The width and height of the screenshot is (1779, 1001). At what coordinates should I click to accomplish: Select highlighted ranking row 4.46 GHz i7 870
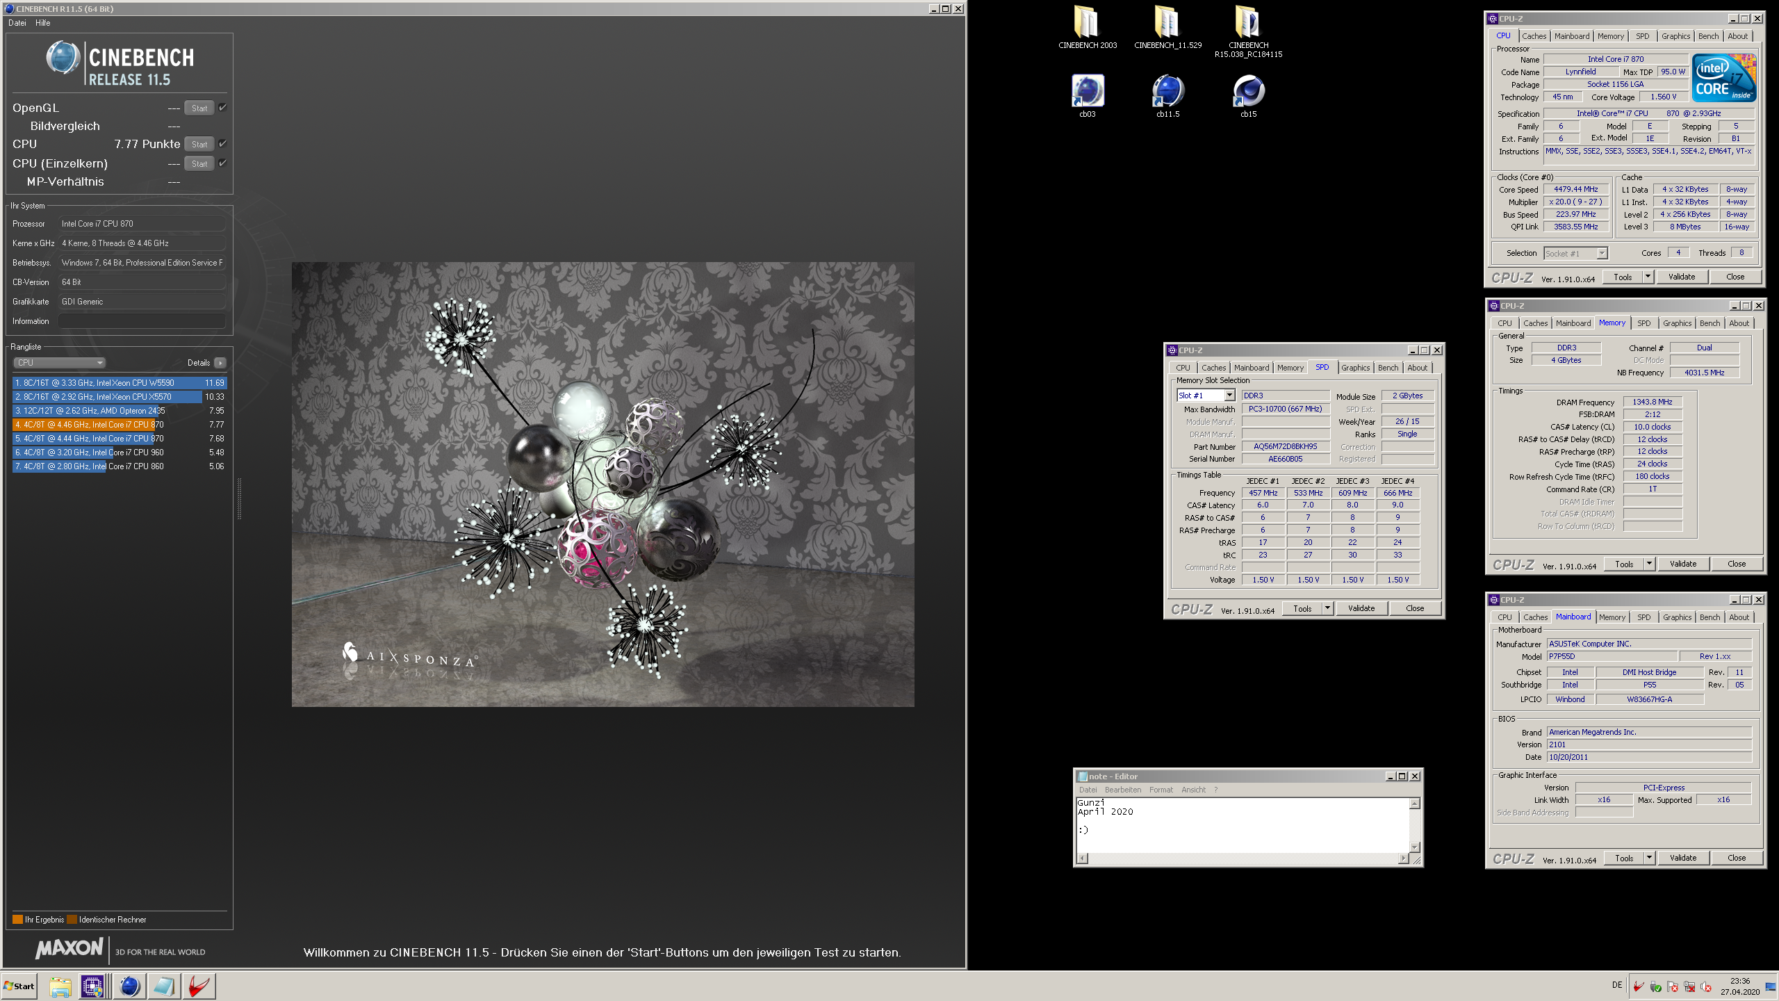pyautogui.click(x=120, y=425)
